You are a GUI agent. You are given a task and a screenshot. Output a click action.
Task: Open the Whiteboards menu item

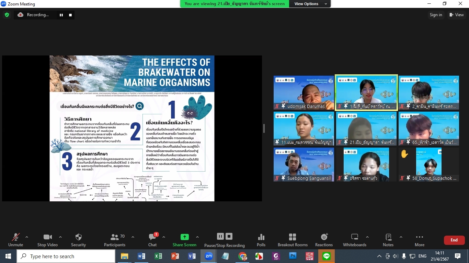point(354,240)
